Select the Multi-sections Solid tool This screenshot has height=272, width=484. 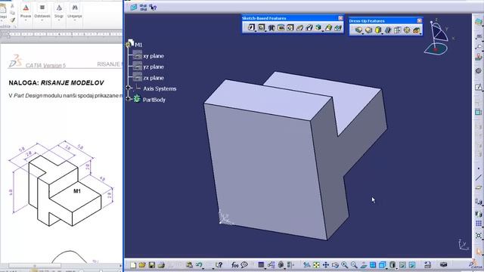pyautogui.click(x=328, y=28)
